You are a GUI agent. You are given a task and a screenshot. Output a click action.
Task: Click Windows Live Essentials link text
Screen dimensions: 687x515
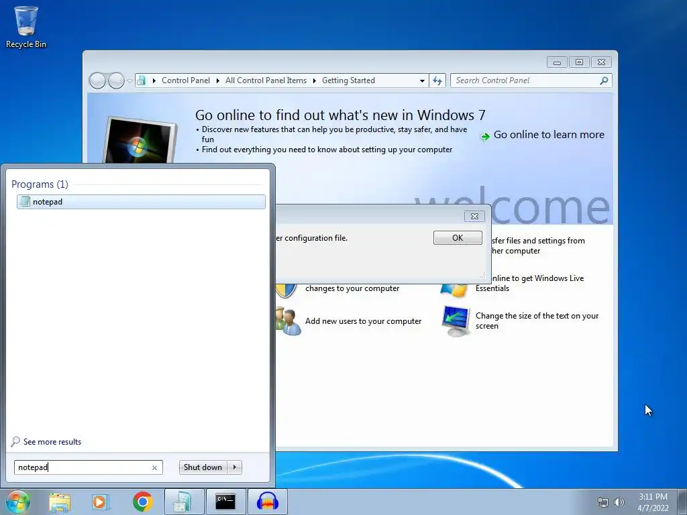click(535, 283)
